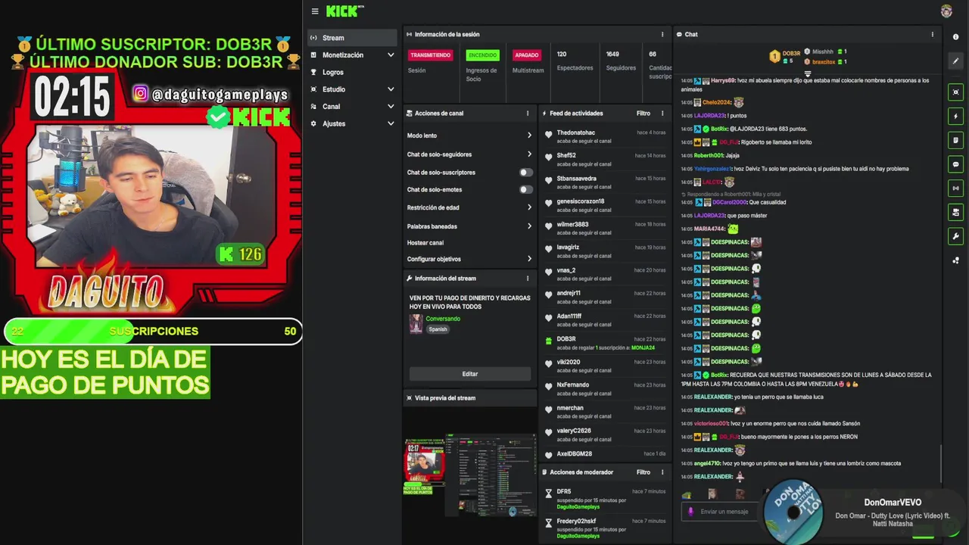
Task: Click the genesiscorazon18 follower entry
Action: click(x=605, y=205)
